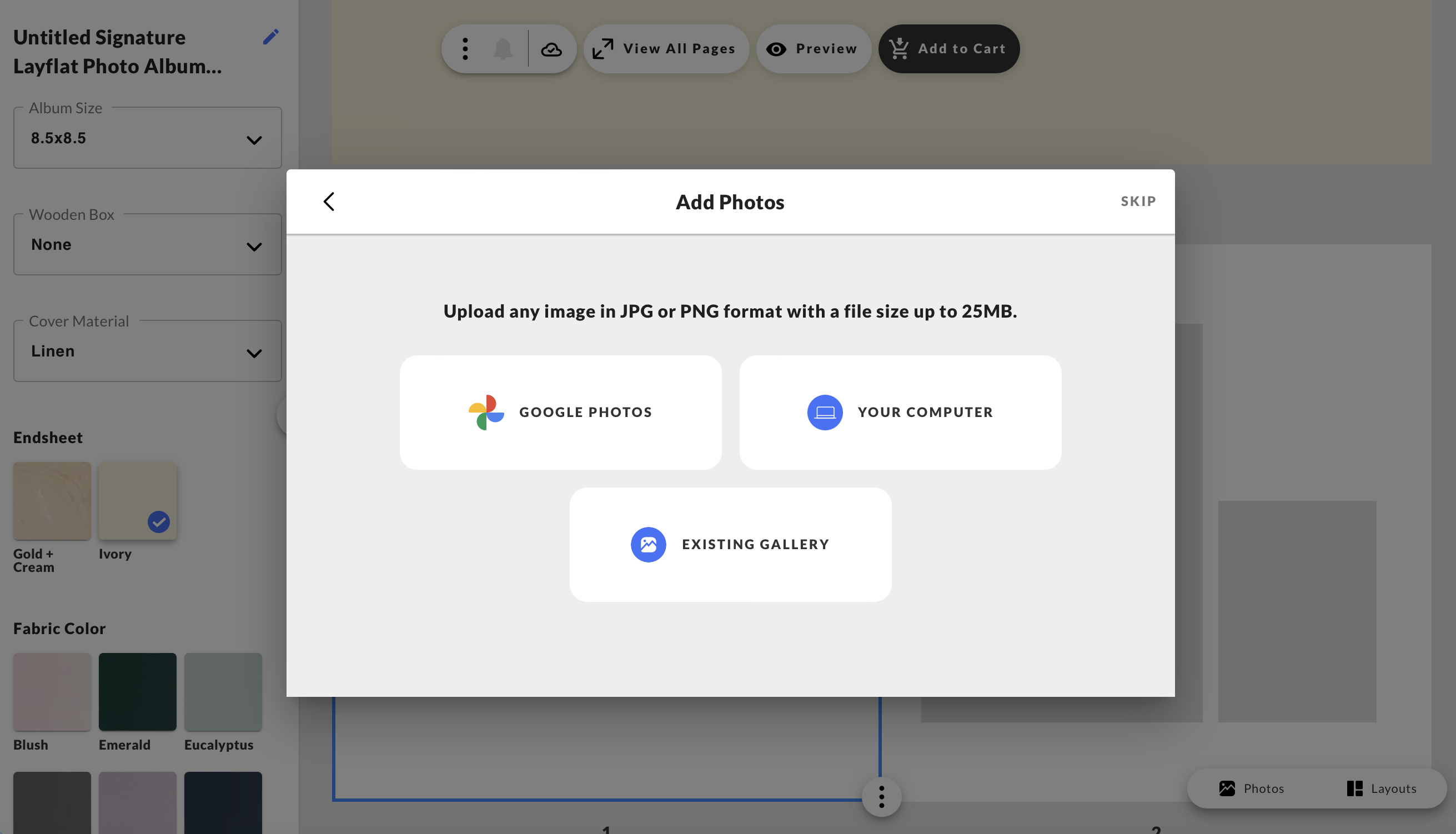This screenshot has height=834, width=1456.
Task: Switch to the Photos tab
Action: [1252, 789]
